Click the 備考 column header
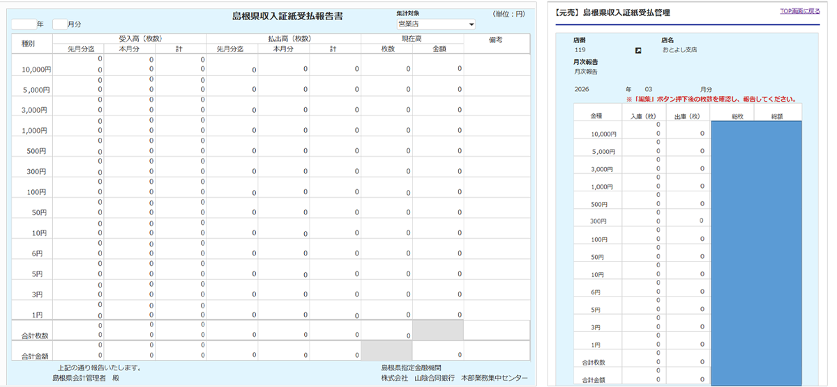 pos(496,40)
